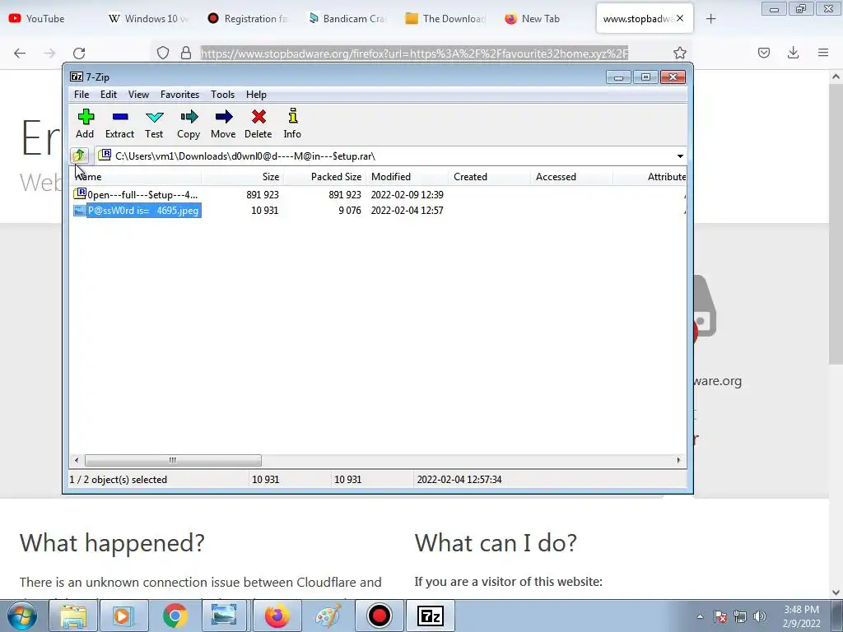Open the Firefox application menu
Image resolution: width=843 pixels, height=632 pixels.
823,53
